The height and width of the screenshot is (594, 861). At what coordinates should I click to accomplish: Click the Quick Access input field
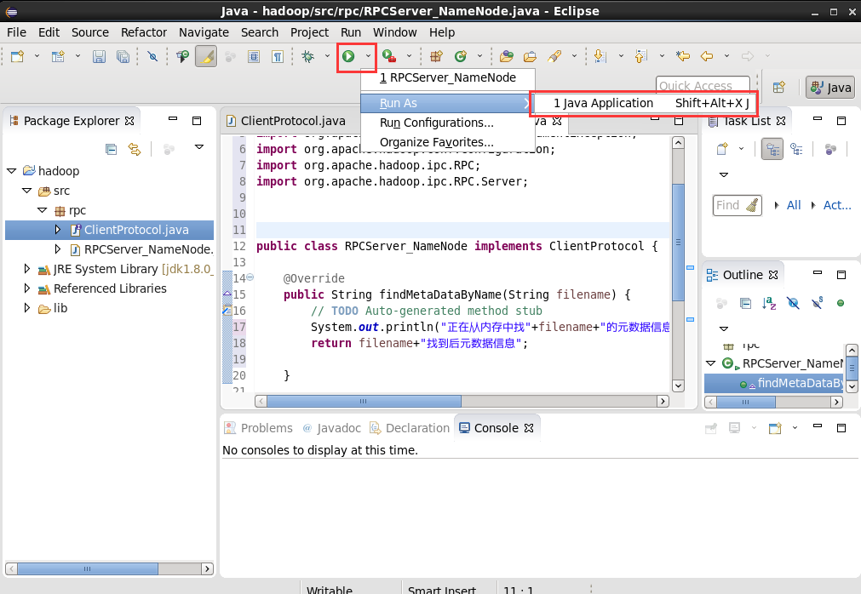pos(703,86)
